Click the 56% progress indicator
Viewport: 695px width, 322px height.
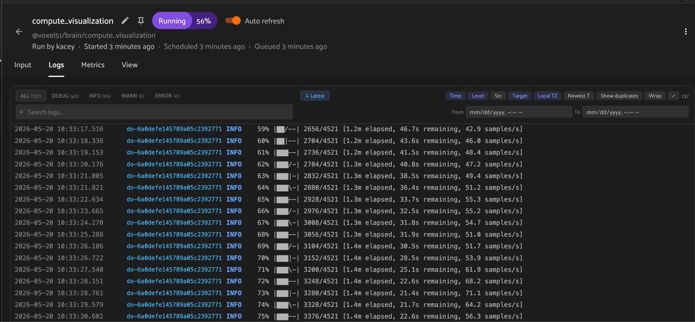(x=204, y=21)
